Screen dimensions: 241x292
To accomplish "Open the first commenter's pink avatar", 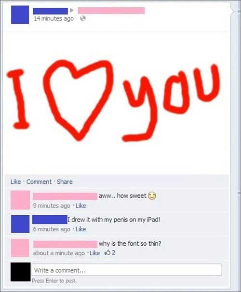I will [x=20, y=200].
